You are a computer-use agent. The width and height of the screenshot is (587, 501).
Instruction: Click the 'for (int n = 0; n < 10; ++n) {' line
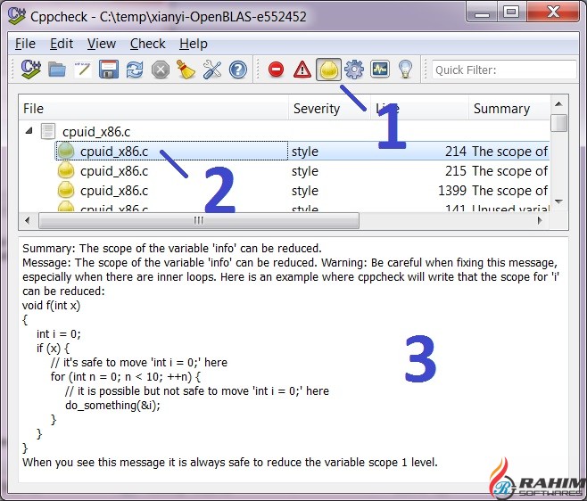point(126,376)
